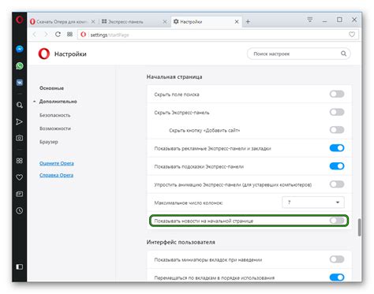The height and width of the screenshot is (294, 374).
Task: Click the search magnifier in settings search
Action: point(343,54)
